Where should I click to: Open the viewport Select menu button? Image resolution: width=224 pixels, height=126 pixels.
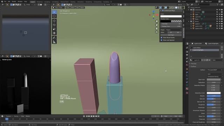pyautogui.click(x=73, y=8)
